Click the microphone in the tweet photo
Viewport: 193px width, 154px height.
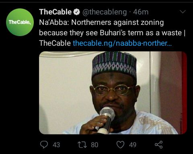pyautogui.click(x=106, y=120)
